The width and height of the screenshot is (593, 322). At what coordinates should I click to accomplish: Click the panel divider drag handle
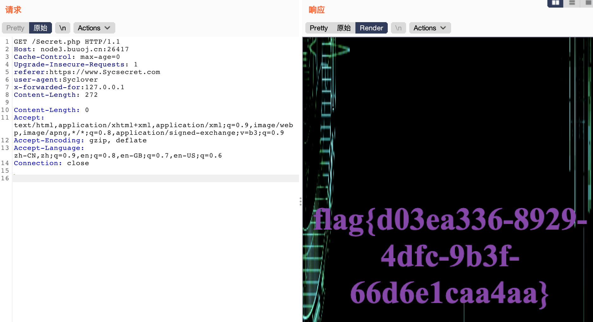click(300, 201)
